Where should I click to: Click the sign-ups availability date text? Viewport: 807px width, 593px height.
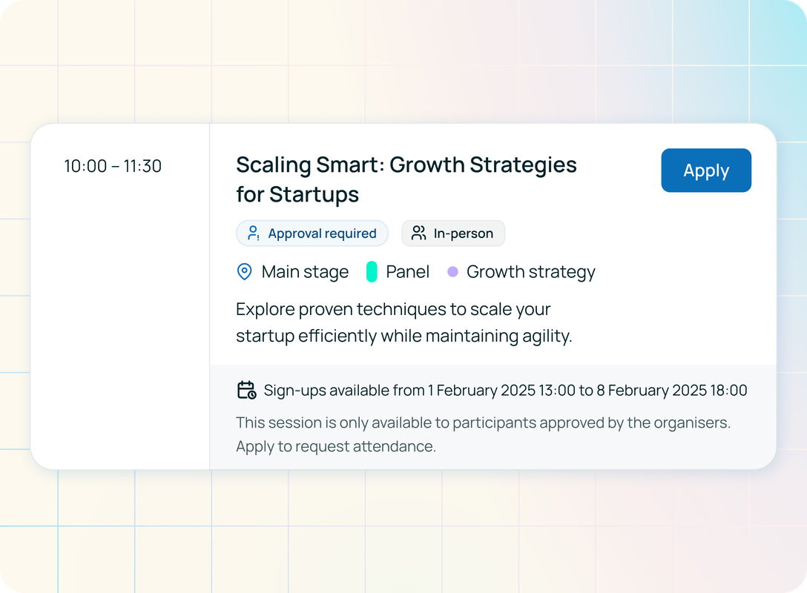pos(505,391)
